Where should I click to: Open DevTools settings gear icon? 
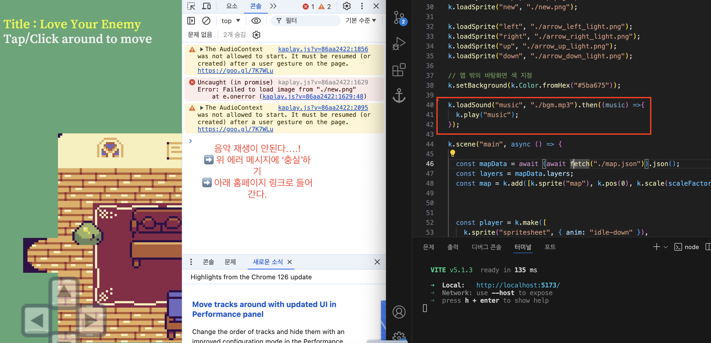347,6
